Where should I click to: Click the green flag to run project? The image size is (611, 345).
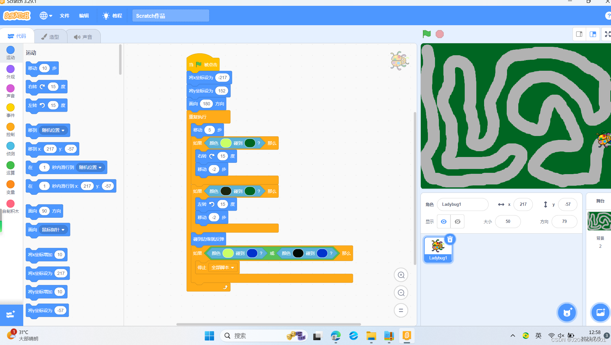click(x=426, y=34)
